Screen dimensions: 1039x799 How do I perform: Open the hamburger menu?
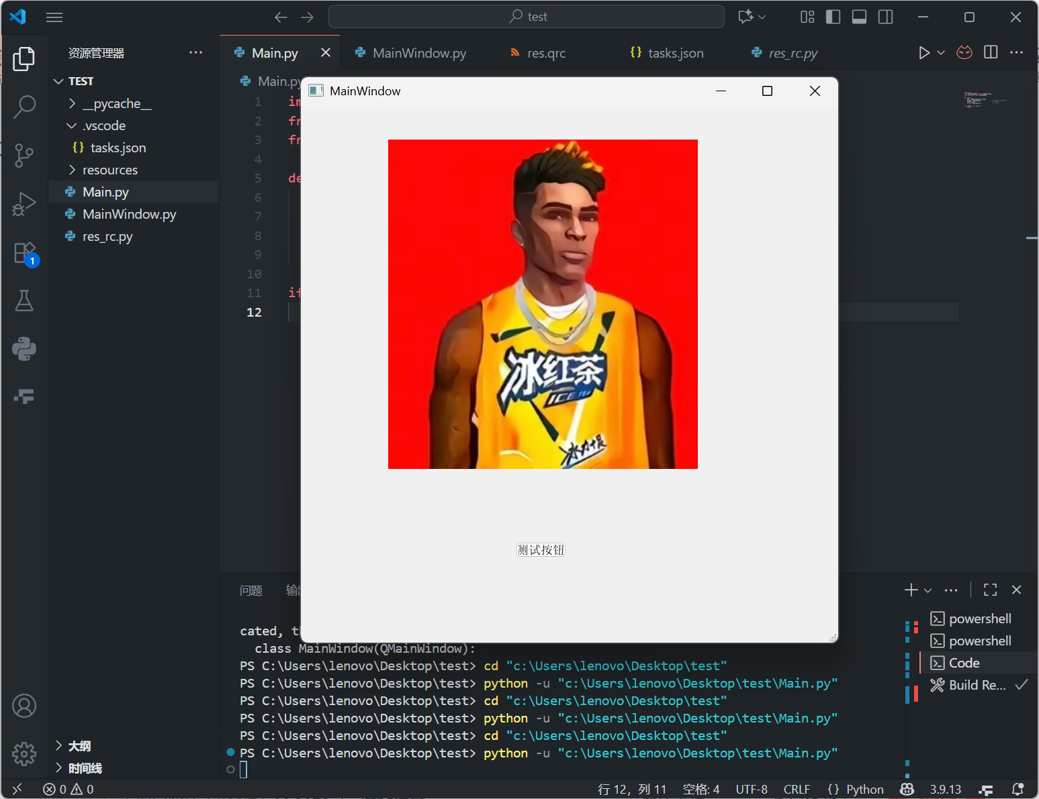(54, 17)
